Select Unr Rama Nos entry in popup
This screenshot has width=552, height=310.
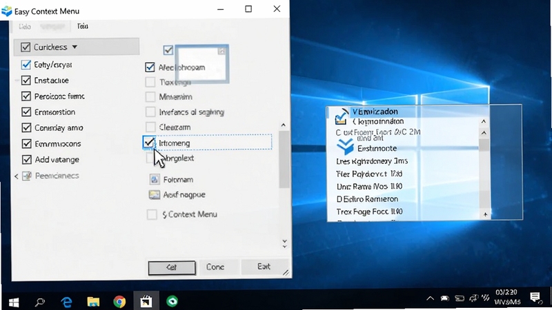(x=369, y=187)
